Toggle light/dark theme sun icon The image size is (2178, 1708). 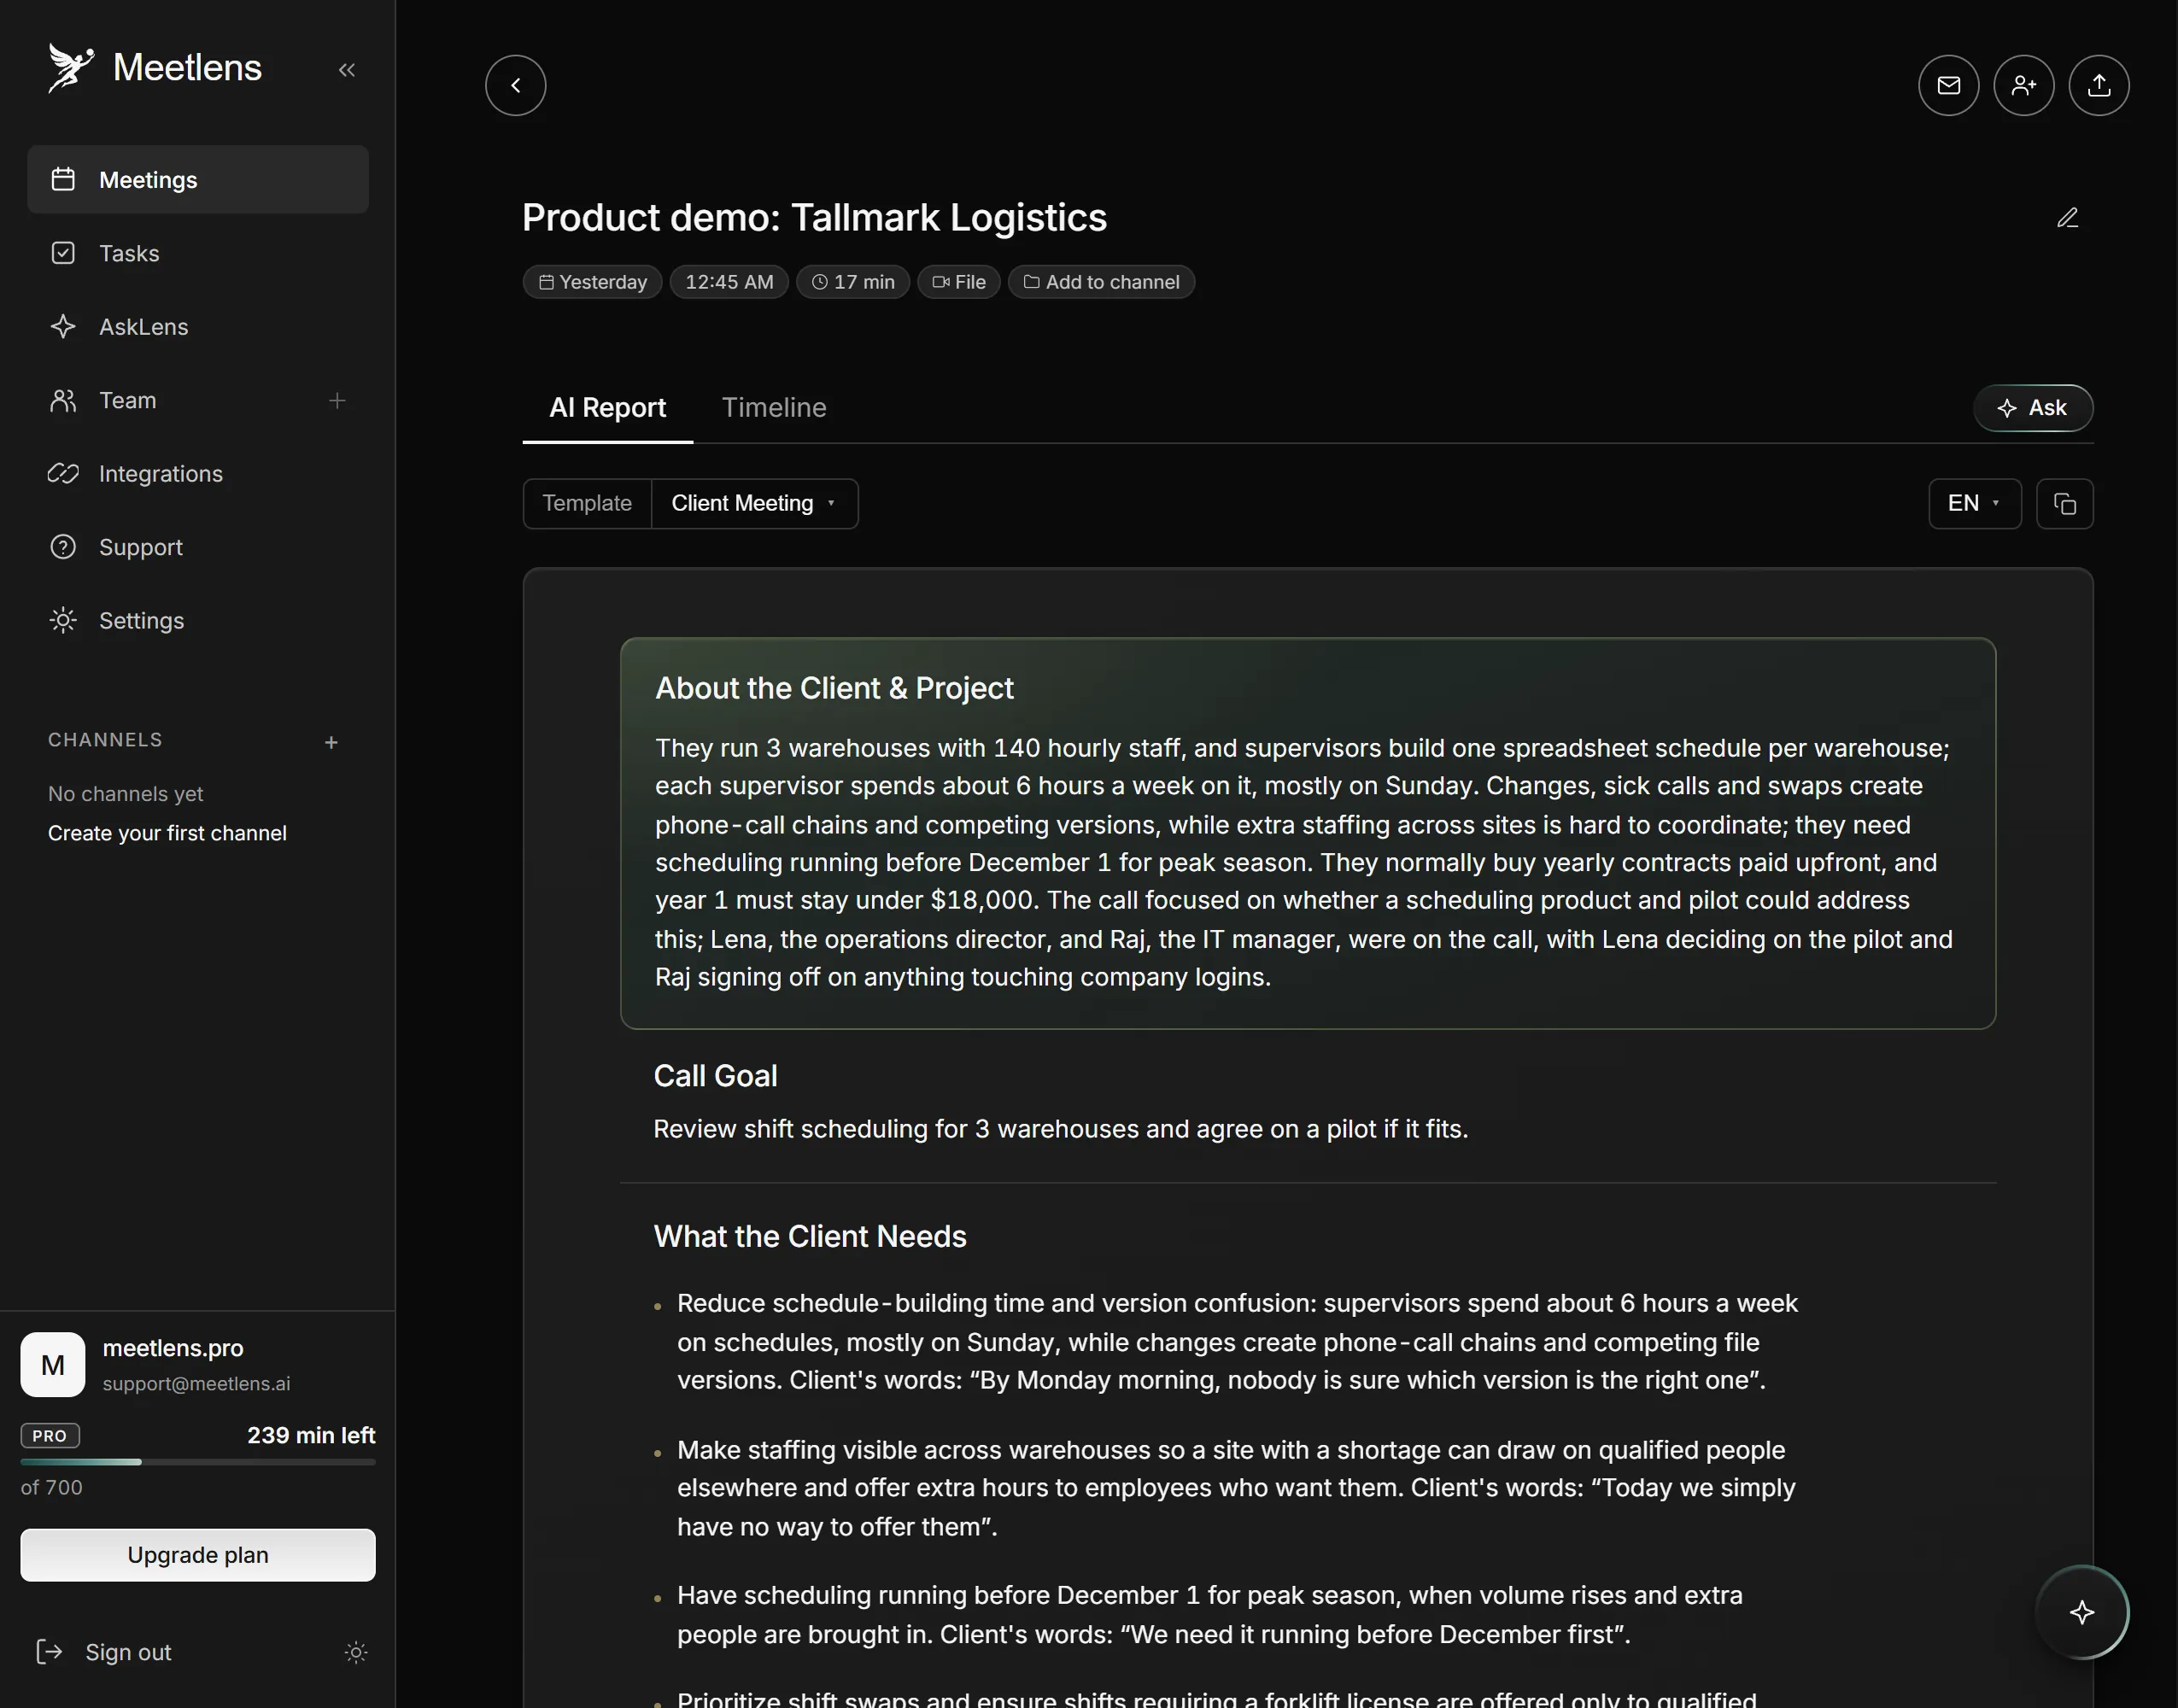[x=356, y=1652]
